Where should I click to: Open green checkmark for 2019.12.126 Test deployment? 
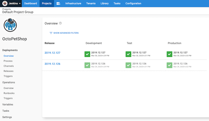coord(129,65)
